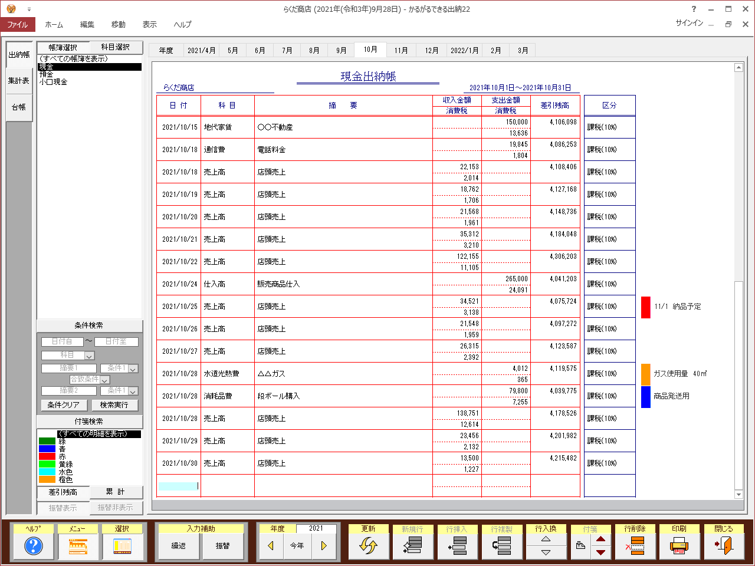The image size is (755, 566).
Task: Click the 繰返 input assist button
Action: 178,546
